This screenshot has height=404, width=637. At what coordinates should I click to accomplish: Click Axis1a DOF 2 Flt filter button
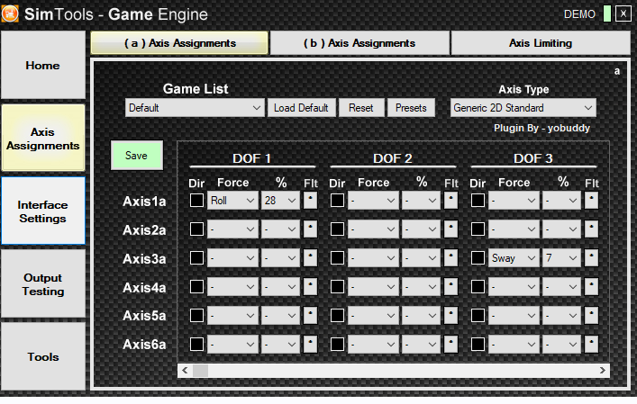(450, 201)
